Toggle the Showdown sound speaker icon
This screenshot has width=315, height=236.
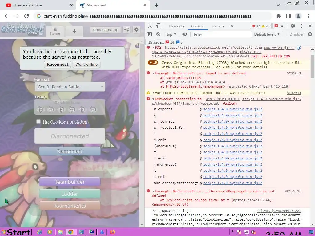[126, 30]
